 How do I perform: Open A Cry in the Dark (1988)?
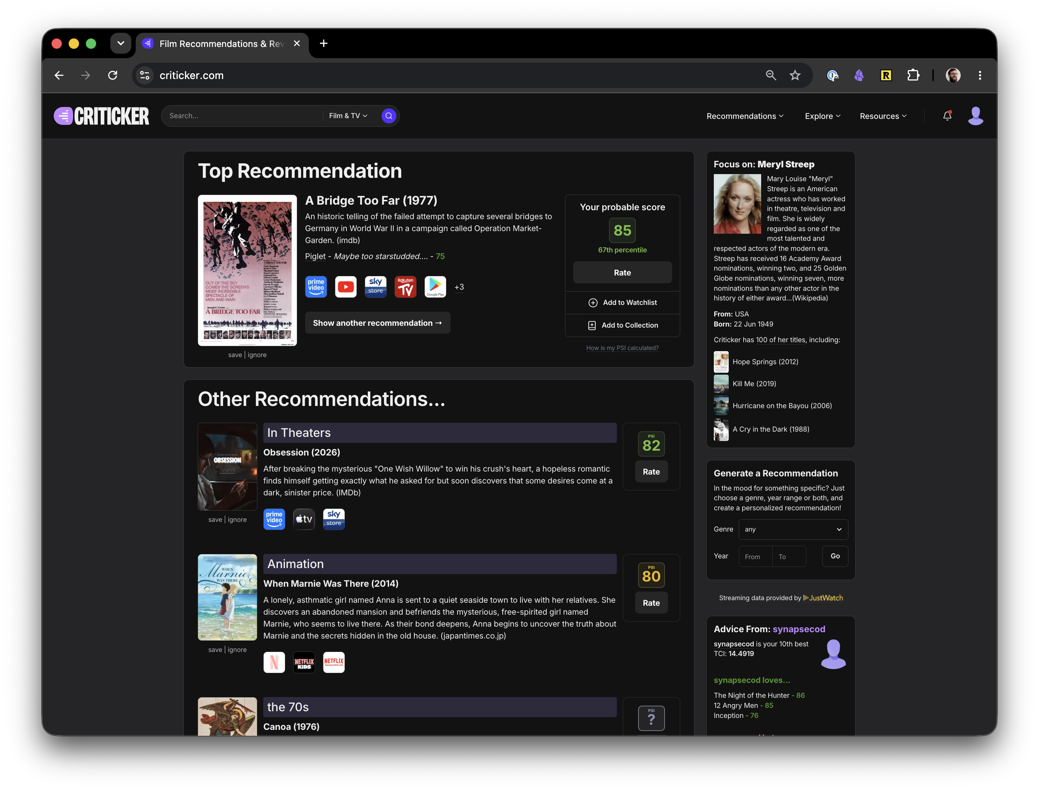[x=770, y=429]
